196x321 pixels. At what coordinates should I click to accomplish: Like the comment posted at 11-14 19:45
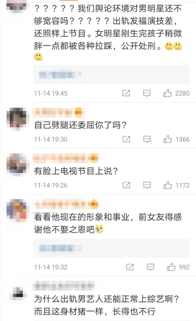point(167,93)
